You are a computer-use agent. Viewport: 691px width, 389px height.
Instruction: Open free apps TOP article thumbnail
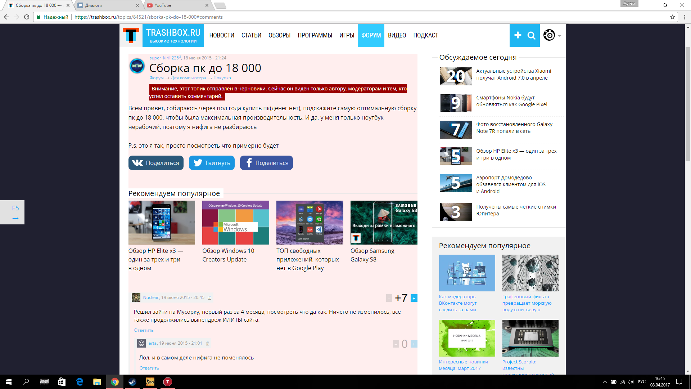click(310, 223)
